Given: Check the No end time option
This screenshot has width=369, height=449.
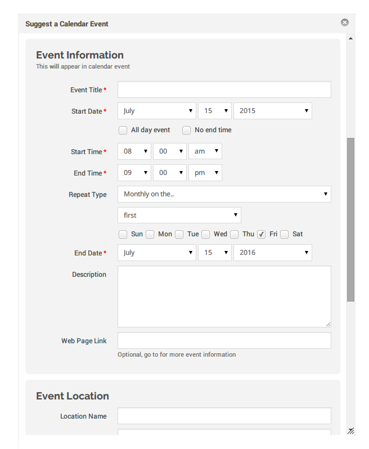Looking at the screenshot, I should pyautogui.click(x=186, y=131).
